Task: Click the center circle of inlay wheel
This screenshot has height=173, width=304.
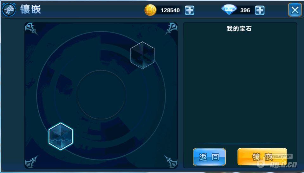Action: (101, 95)
